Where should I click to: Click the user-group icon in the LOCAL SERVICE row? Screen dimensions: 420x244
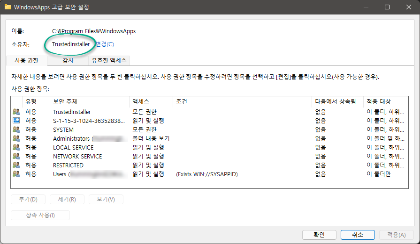pos(16,147)
